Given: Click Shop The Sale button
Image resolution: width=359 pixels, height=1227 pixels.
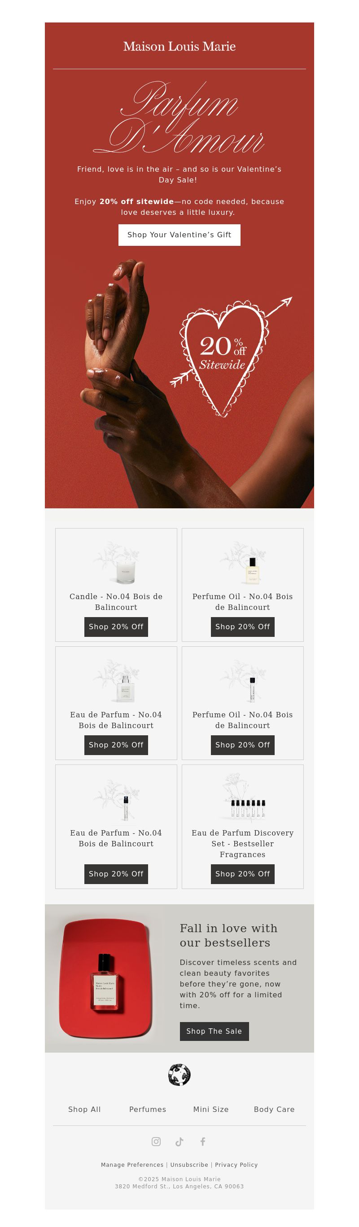Looking at the screenshot, I should [215, 1031].
